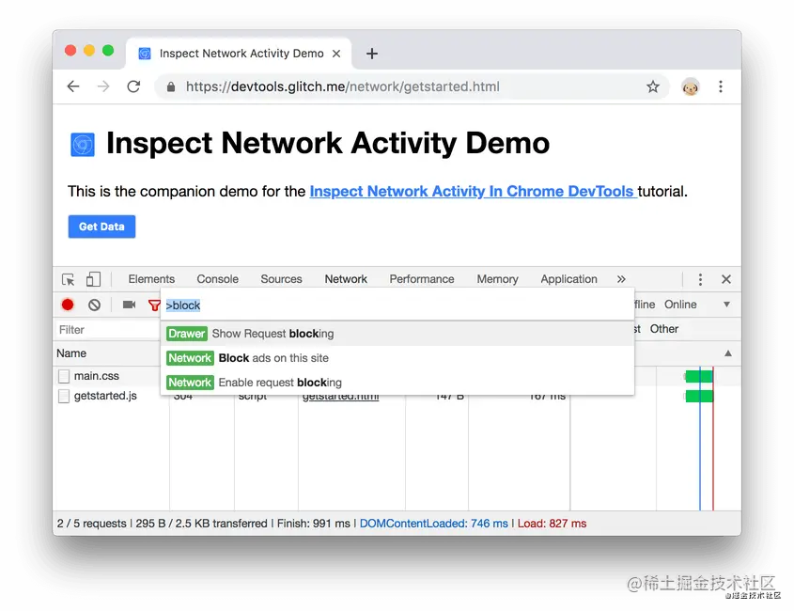
Task: Click the Online throttling label
Action: pyautogui.click(x=680, y=305)
